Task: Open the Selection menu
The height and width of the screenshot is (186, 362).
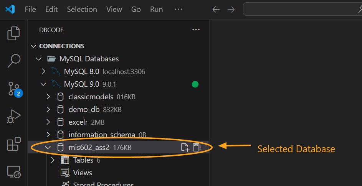Action: pyautogui.click(x=82, y=10)
